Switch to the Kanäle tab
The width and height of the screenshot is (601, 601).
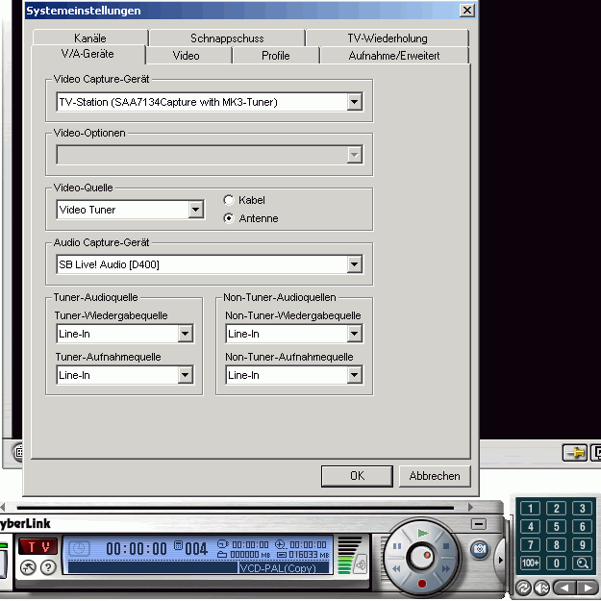(90, 38)
